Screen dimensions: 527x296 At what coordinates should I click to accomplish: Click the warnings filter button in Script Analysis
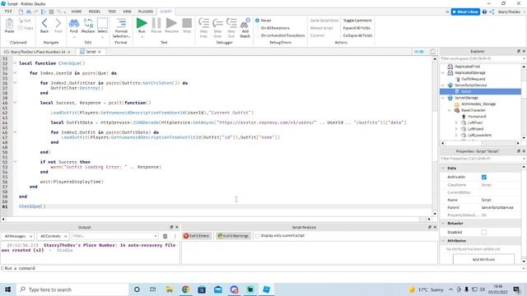(x=234, y=236)
